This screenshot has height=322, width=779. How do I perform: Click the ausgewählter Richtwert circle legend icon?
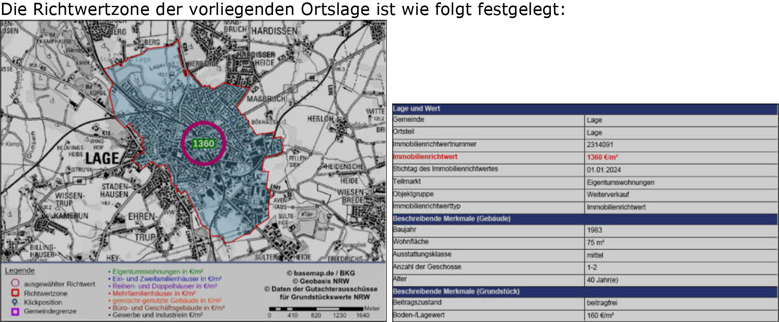click(x=15, y=283)
